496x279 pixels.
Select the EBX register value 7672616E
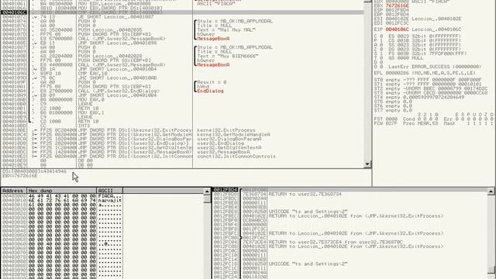coord(397,6)
